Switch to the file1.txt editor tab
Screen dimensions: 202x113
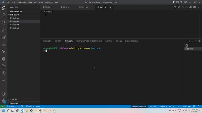click(86, 7)
